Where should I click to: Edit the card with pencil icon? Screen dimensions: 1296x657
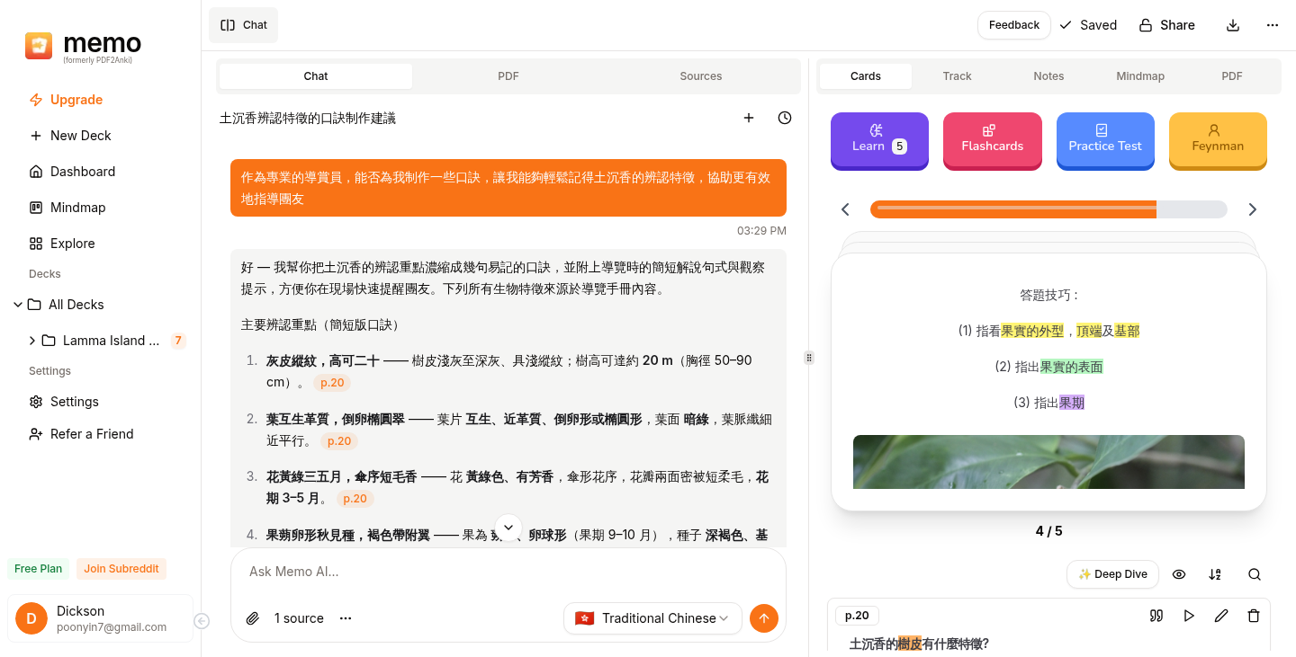pyautogui.click(x=1221, y=616)
